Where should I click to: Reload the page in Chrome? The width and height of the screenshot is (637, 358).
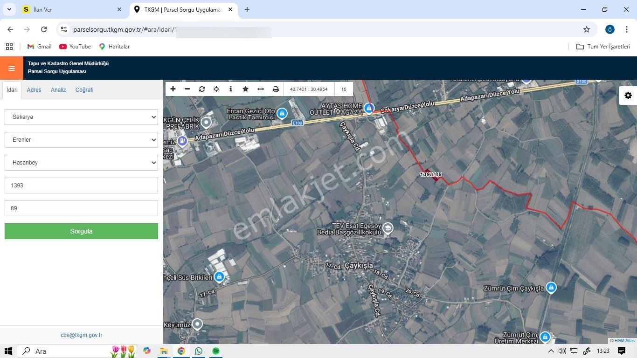pos(44,29)
